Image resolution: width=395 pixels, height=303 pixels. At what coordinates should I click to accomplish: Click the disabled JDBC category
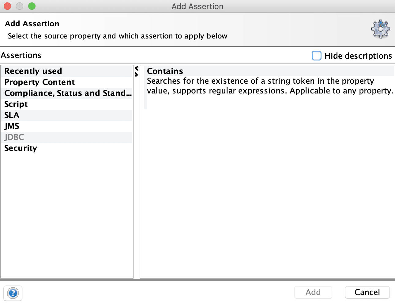click(x=14, y=137)
